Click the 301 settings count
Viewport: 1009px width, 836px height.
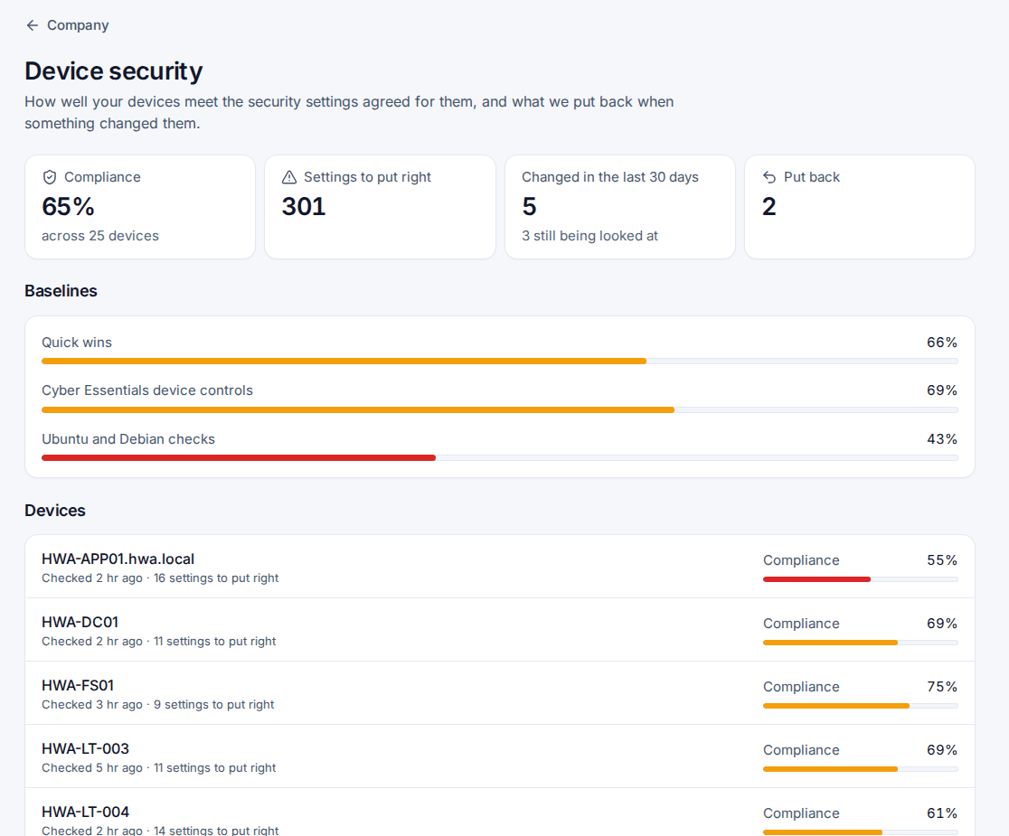coord(304,206)
